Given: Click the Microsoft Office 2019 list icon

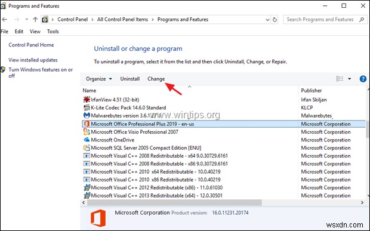Looking at the screenshot, I should [x=87, y=124].
